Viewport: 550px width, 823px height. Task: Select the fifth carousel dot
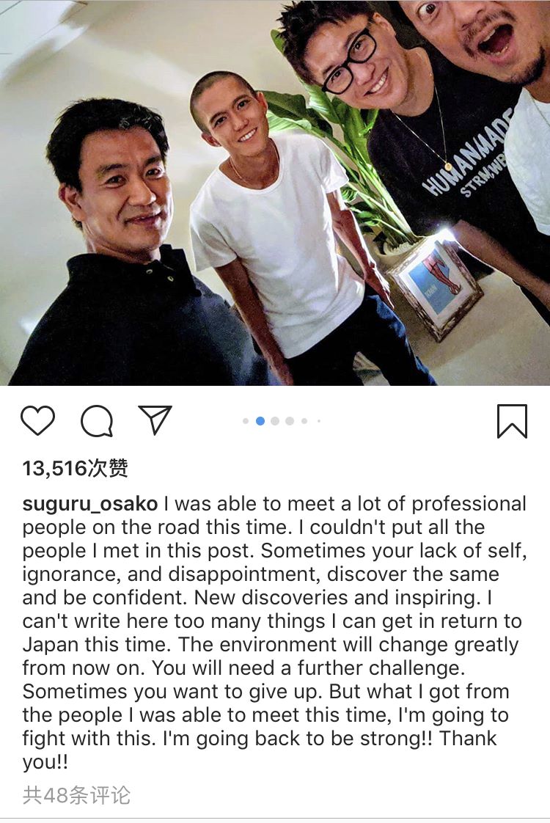[x=304, y=421]
